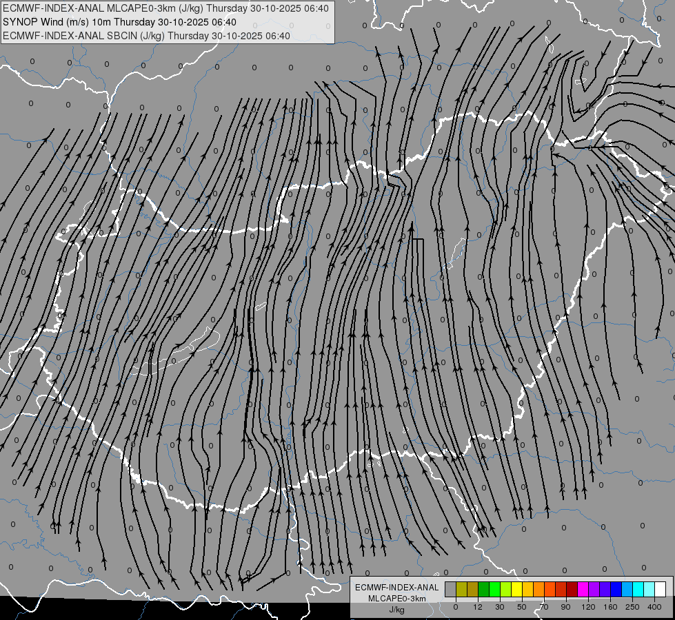Viewport: 675px width, 620px height.
Task: Click the legend scale value 400
Action: click(654, 607)
